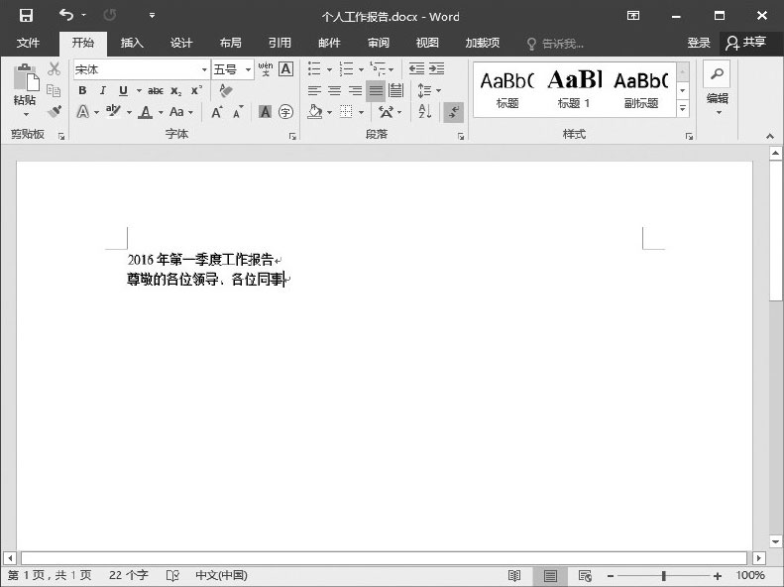
Task: Toggle Italic formatting
Action: click(102, 90)
